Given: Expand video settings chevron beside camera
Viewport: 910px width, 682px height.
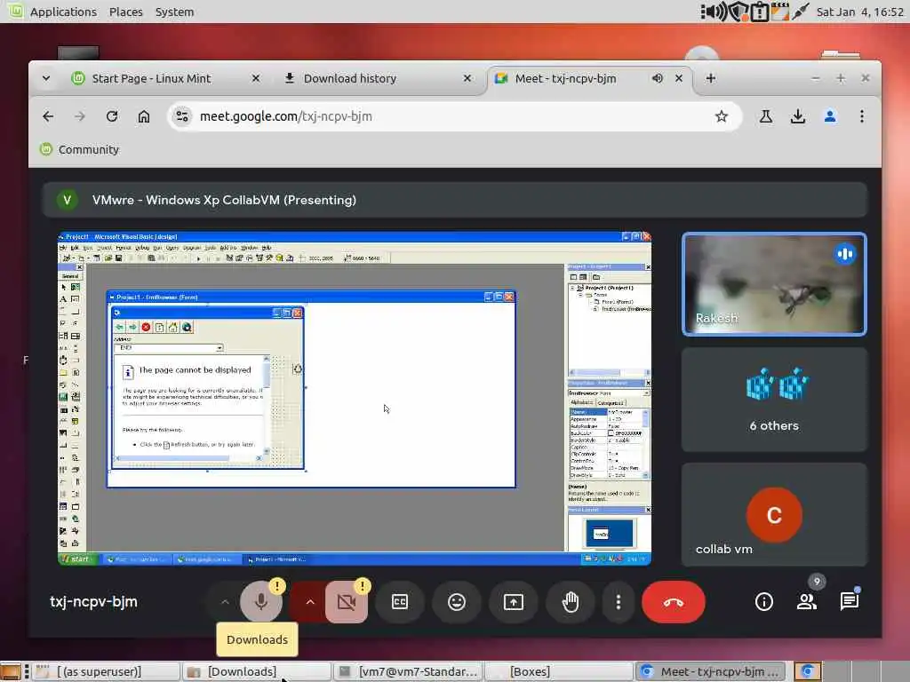Looking at the screenshot, I should click(310, 602).
